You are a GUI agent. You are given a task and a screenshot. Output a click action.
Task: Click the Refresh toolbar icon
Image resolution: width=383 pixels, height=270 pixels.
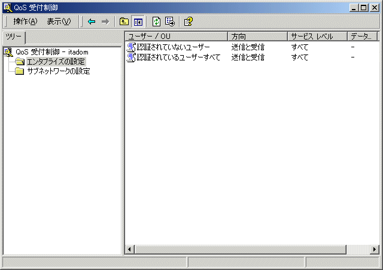pos(156,22)
